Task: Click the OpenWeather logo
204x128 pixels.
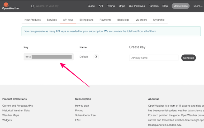Action: point(11,6)
